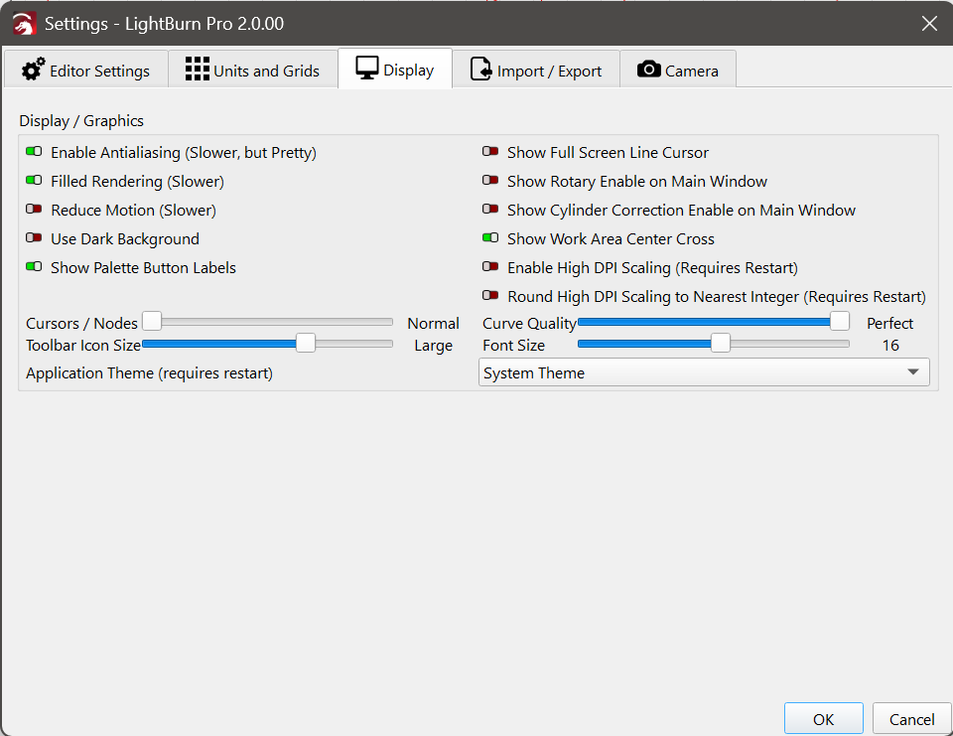
Task: Enable Show Full Screen Line Cursor
Action: click(490, 153)
